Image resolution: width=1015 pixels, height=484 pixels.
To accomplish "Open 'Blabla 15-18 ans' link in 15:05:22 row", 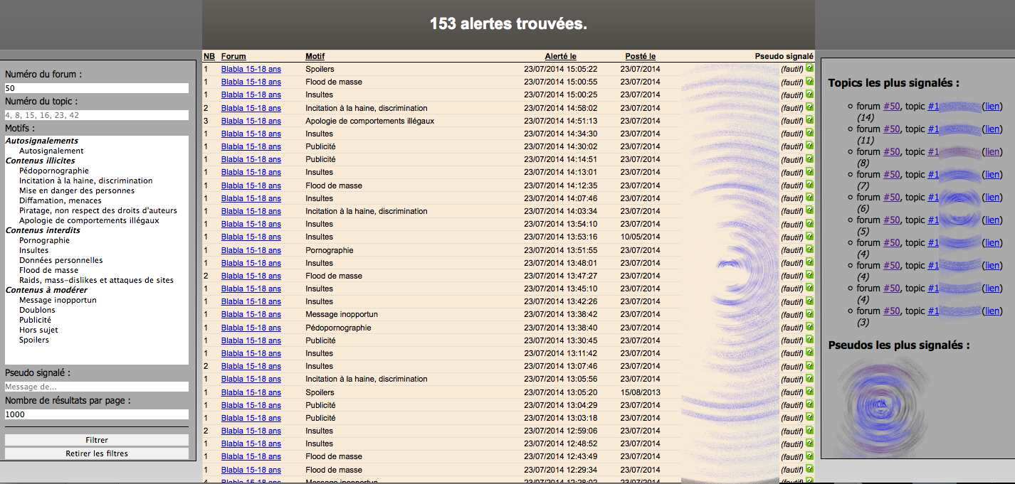I will pyautogui.click(x=251, y=69).
